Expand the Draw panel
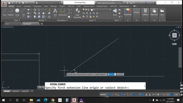183x103 pixels. pyautogui.click(x=17, y=20)
